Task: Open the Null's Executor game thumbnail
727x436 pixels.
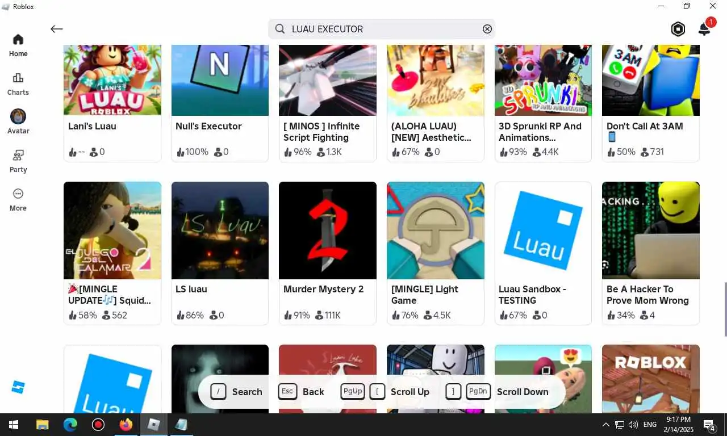Action: [220, 80]
